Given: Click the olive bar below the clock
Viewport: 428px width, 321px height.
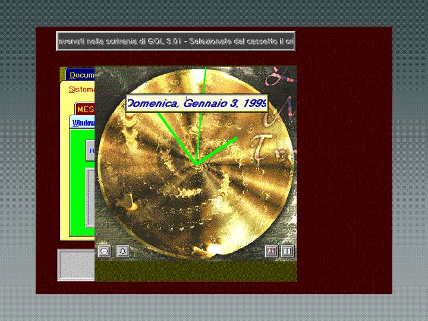Looking at the screenshot, I should (196, 271).
